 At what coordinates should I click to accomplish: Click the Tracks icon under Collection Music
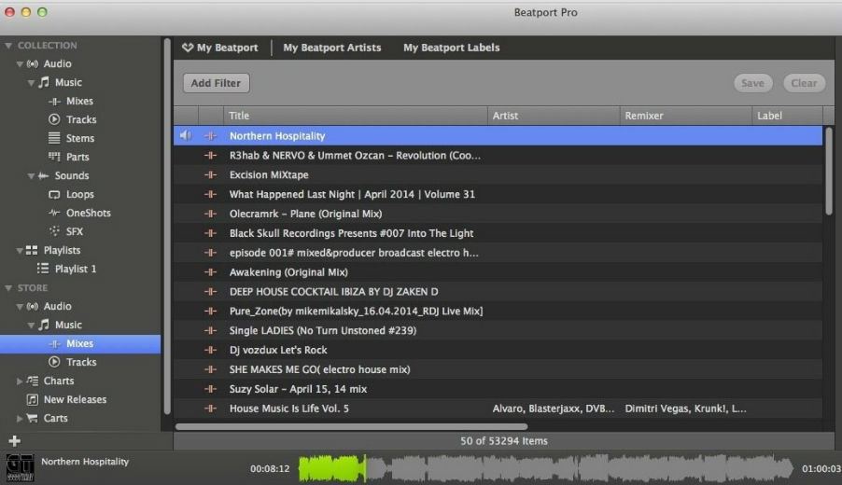(54, 119)
